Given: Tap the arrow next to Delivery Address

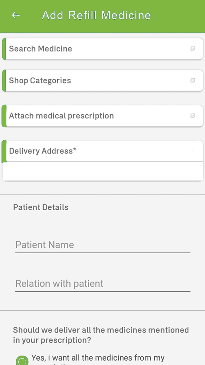Looking at the screenshot, I should (193, 151).
